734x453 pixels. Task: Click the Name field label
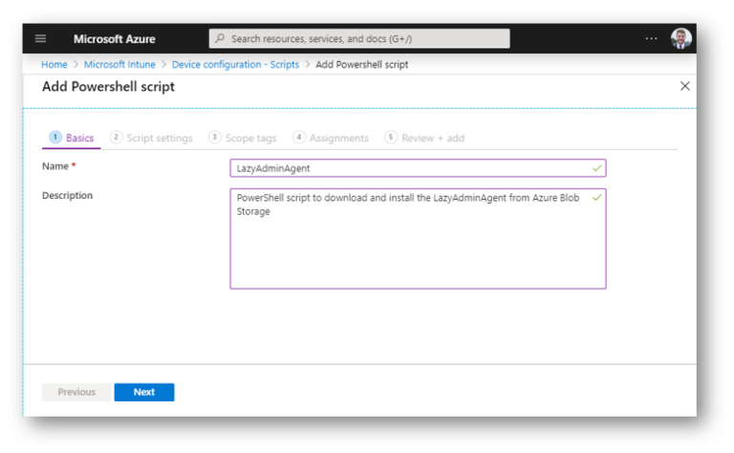coord(59,166)
